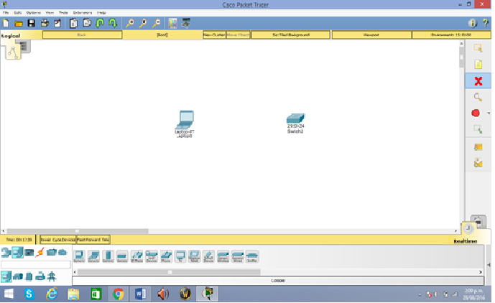
Task: Expand the drawing shape dropdown arrow
Action: pos(489,113)
